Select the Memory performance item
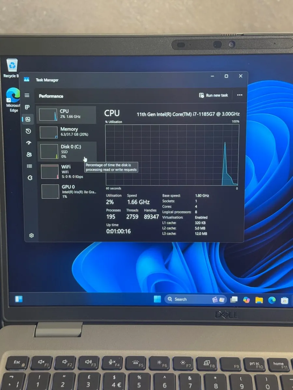Viewport: 293px width, 390px height. [67, 132]
